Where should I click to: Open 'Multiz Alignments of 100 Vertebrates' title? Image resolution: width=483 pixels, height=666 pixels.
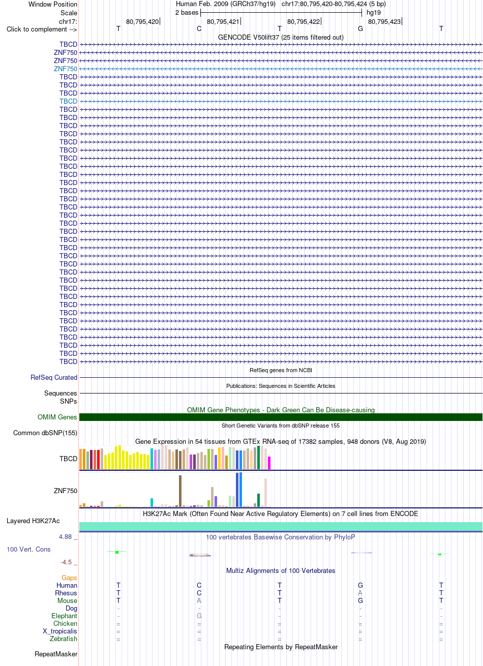click(x=281, y=571)
